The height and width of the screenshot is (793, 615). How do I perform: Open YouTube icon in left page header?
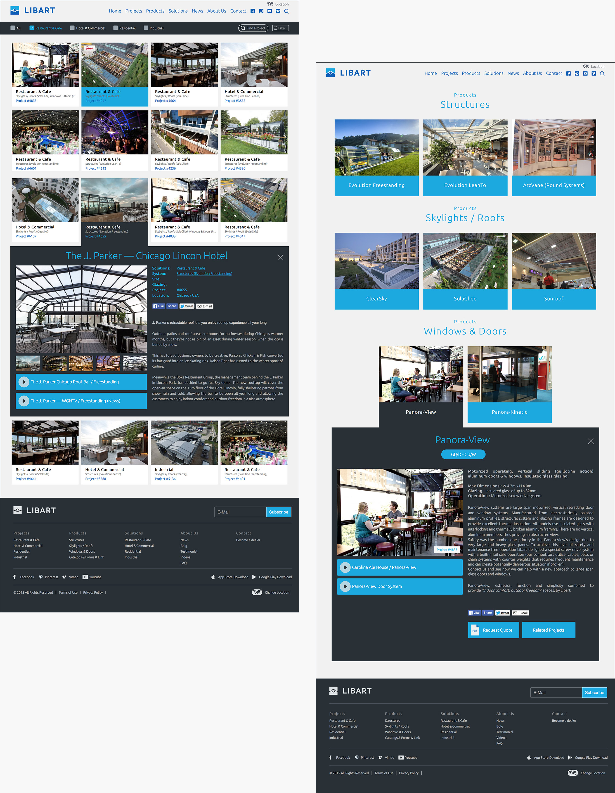[269, 11]
